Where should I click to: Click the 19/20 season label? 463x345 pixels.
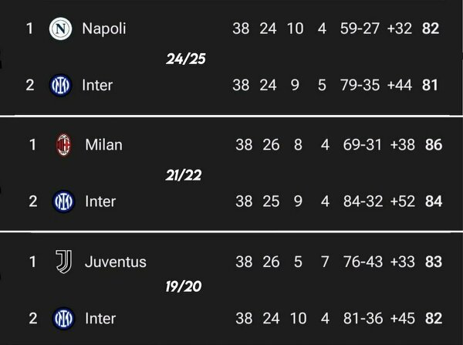(x=183, y=288)
